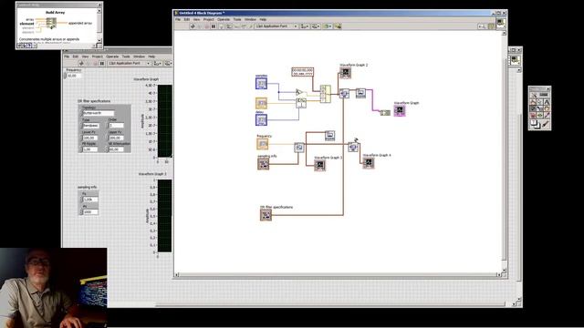Select the Breakpoint tool in Tools palette
The image size is (584, 328).
click(x=533, y=116)
